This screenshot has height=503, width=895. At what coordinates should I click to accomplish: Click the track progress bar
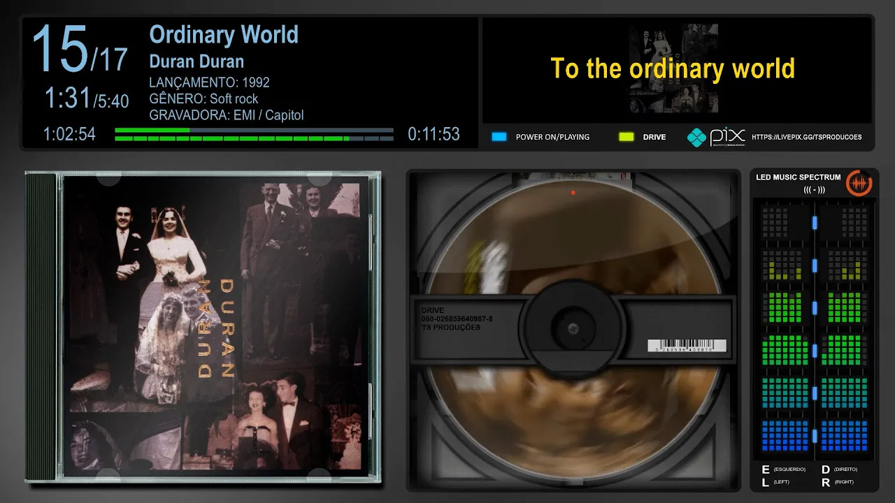(254, 130)
